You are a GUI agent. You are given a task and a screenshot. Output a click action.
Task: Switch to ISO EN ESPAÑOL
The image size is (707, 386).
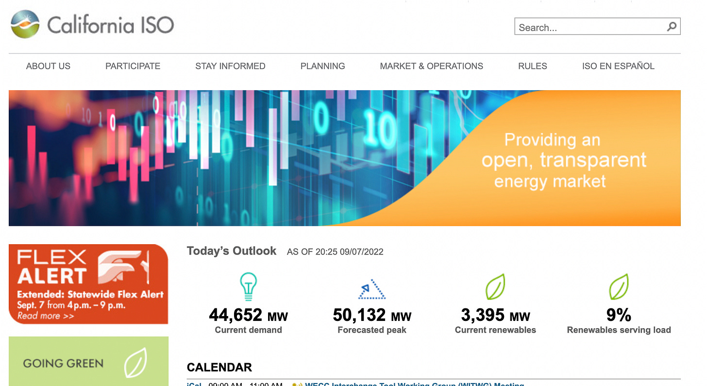[x=618, y=66]
